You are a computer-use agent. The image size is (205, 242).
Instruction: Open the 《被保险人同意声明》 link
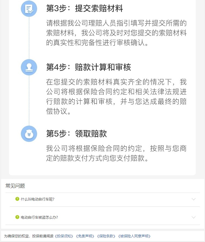(x=134, y=236)
